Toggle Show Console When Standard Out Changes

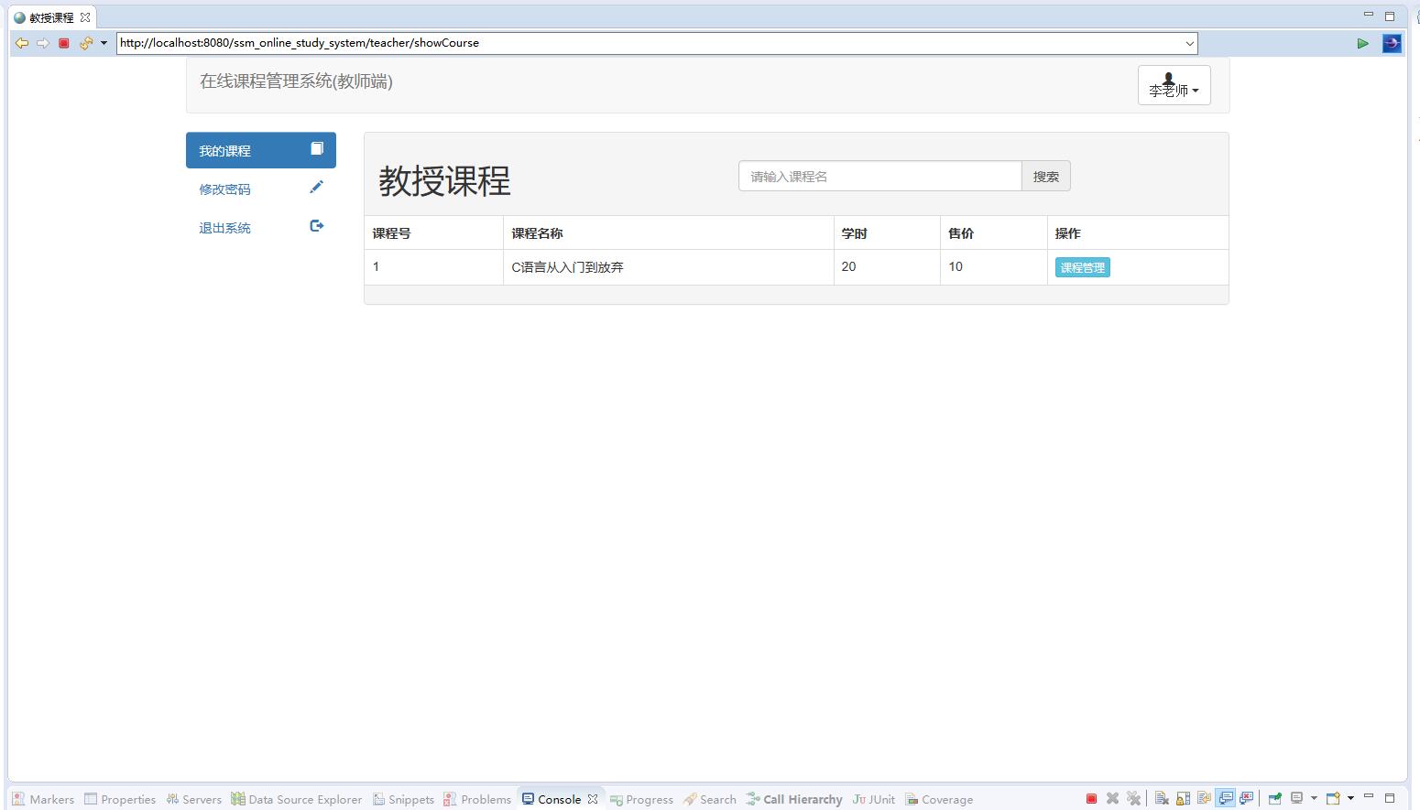pos(1226,797)
